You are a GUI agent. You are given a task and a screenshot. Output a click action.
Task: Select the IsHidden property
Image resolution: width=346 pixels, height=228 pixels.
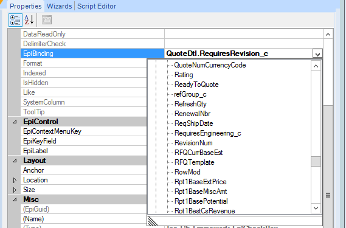[84, 83]
